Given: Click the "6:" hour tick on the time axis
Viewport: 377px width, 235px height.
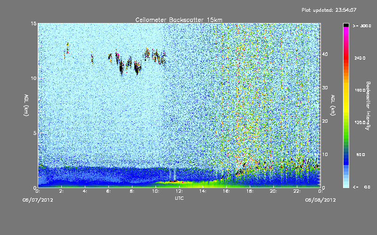Looking at the screenshot, I should [x=109, y=191].
